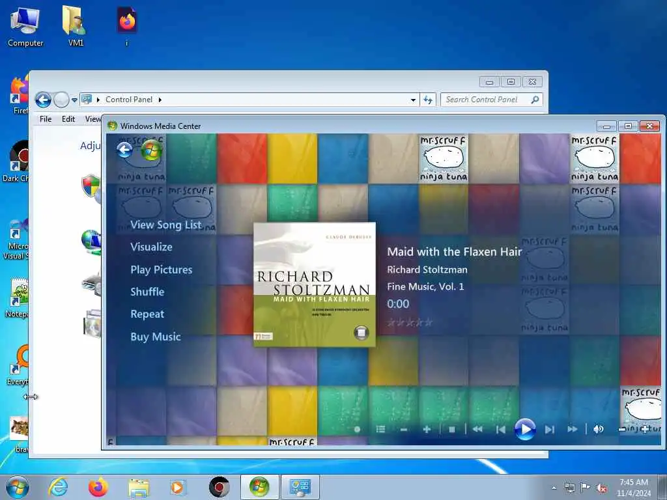Click the search magnifier in Control Panel
667x500 pixels.
(x=535, y=100)
